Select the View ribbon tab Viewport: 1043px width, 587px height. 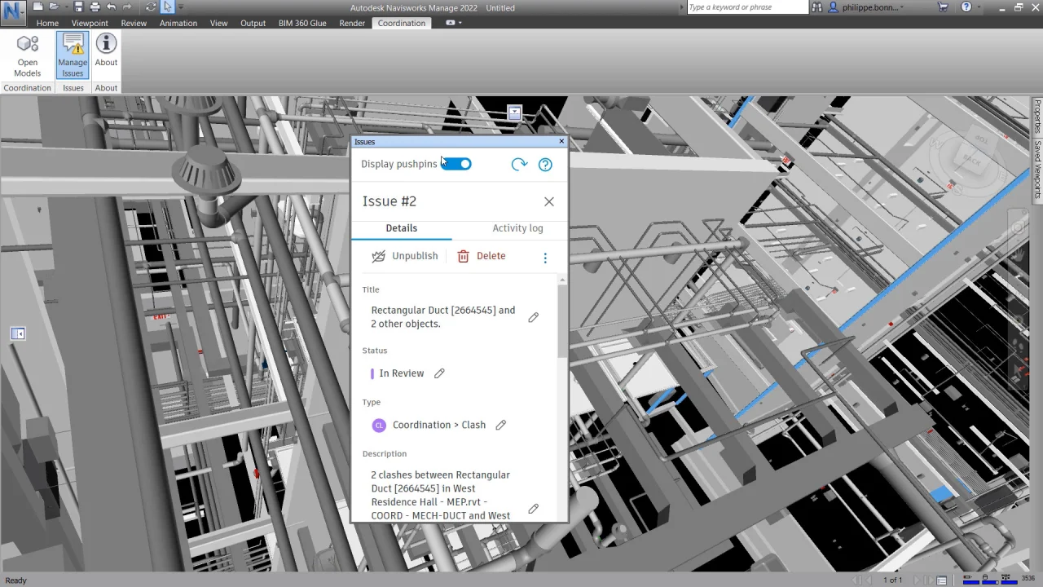(x=219, y=23)
